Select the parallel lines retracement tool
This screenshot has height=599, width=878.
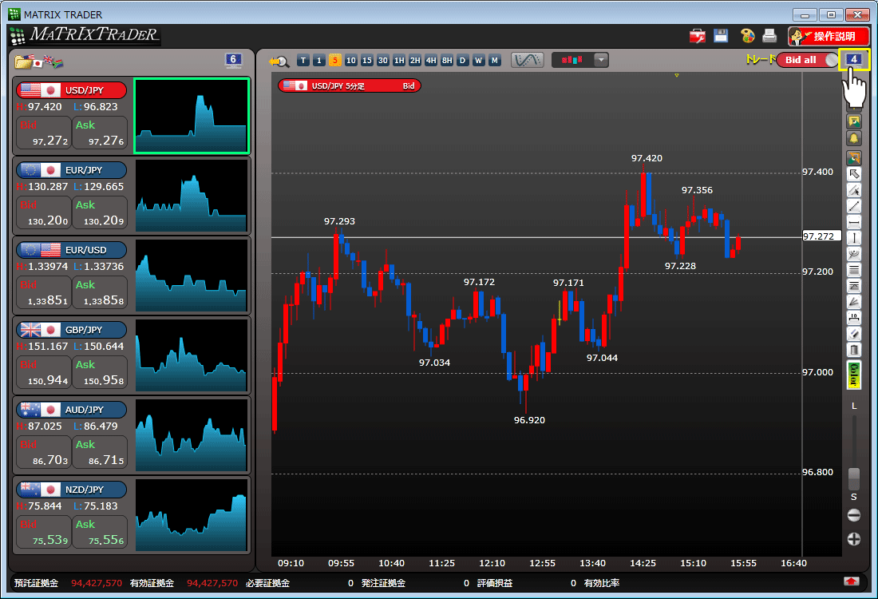(854, 270)
